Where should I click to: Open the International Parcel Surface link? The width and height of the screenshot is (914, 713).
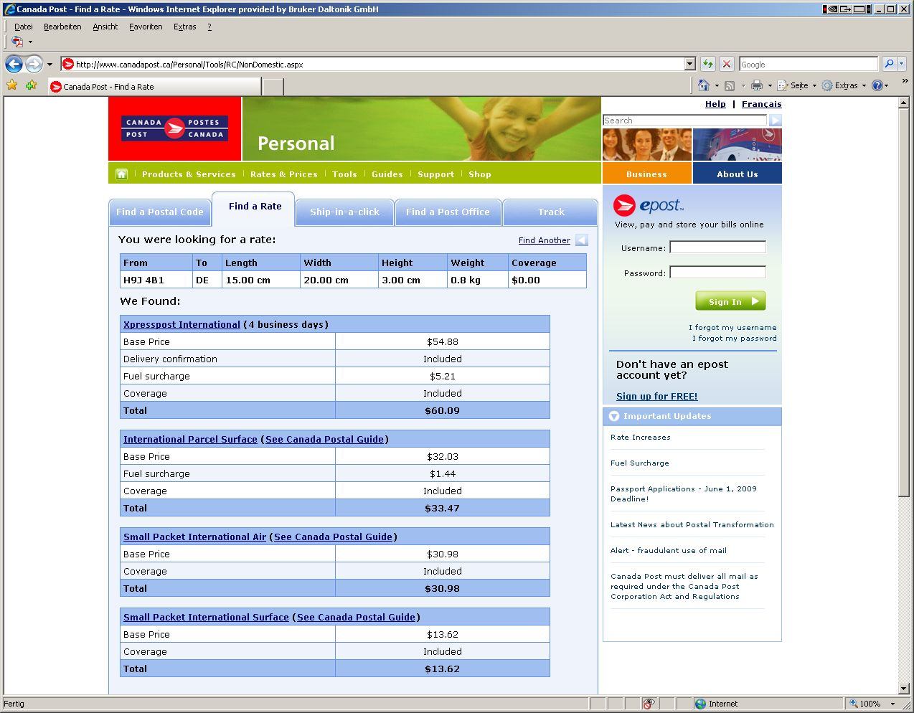tap(190, 439)
